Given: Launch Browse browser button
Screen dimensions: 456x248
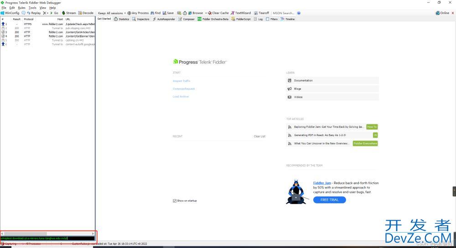Looking at the screenshot, I should [x=196, y=13].
